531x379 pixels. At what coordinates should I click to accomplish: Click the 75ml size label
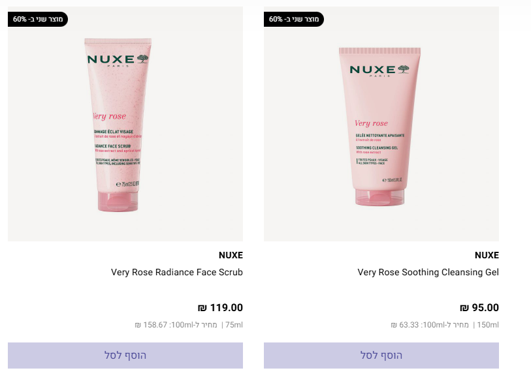click(x=234, y=325)
